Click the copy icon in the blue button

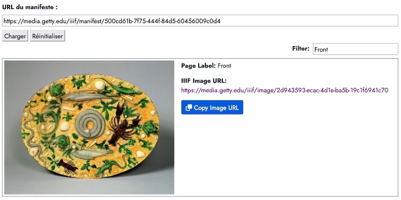tap(188, 108)
